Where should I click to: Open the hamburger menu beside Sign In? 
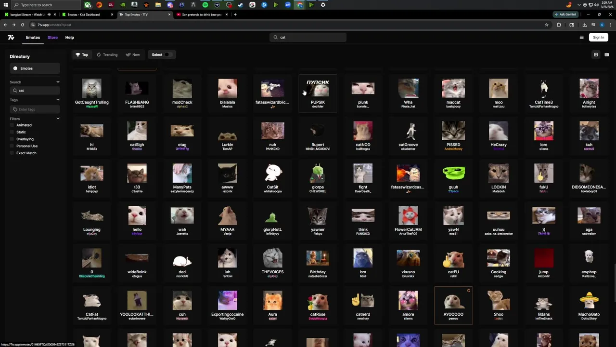point(581,37)
